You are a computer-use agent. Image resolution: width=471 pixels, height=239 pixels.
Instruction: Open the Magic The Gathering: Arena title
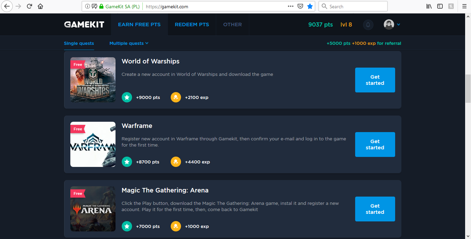[165, 190]
